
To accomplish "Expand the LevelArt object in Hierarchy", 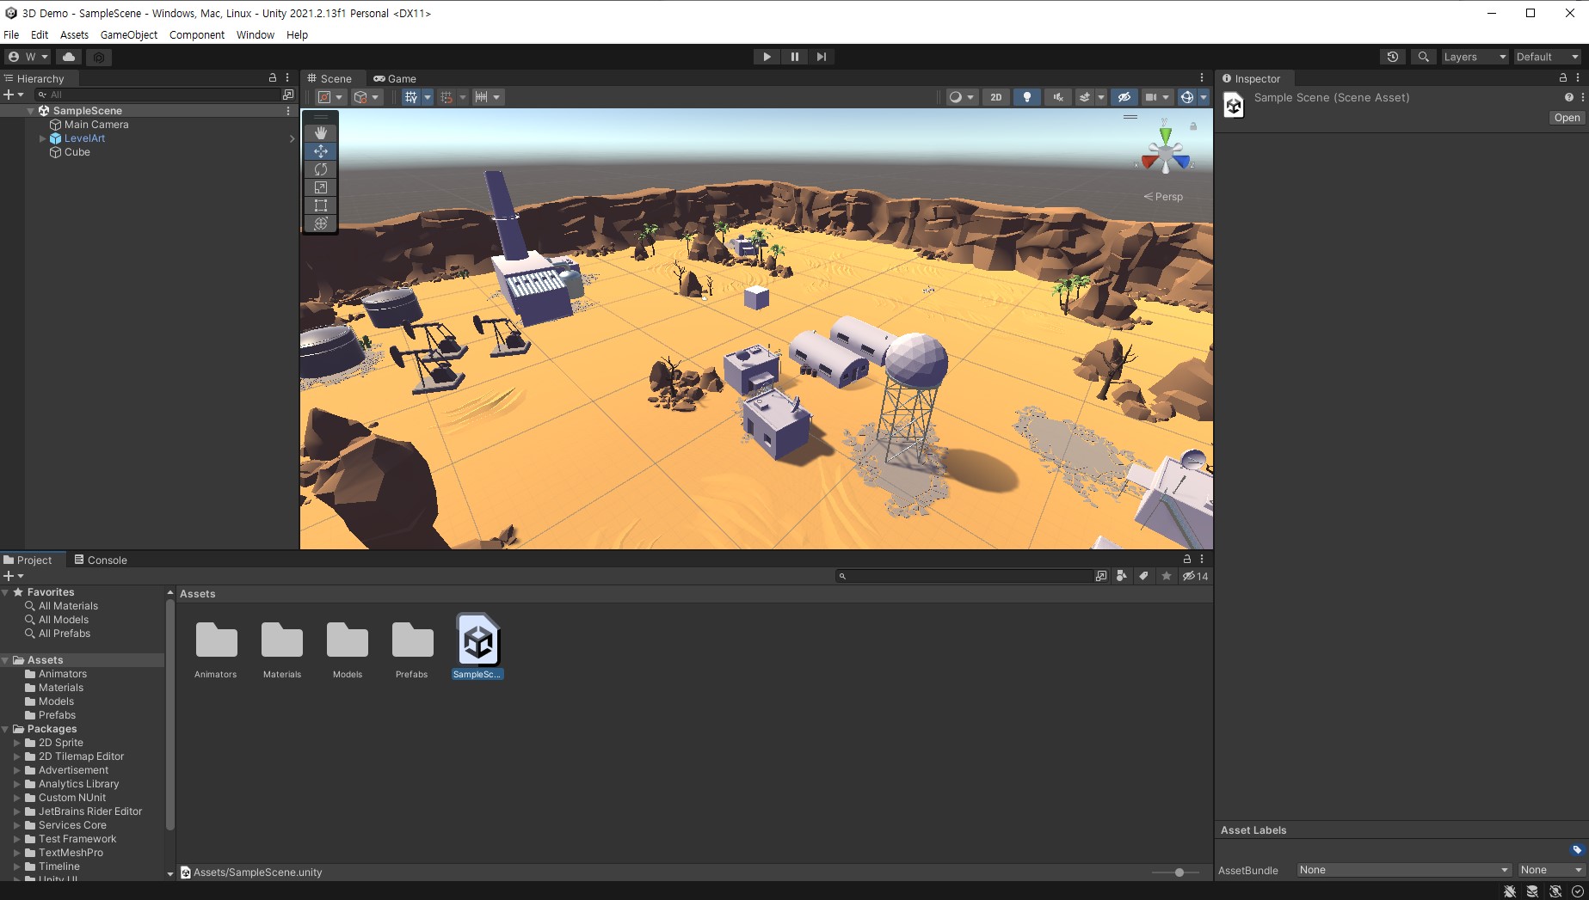I will coord(43,138).
